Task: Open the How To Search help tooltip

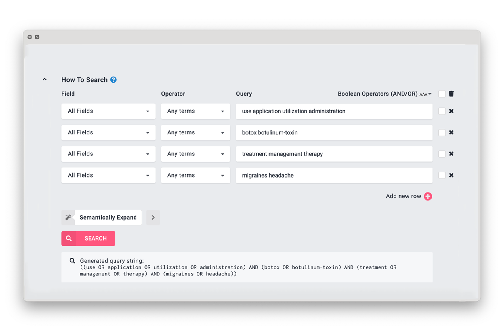Action: pos(114,80)
